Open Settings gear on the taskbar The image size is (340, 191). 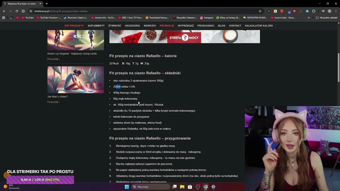click(x=213, y=187)
